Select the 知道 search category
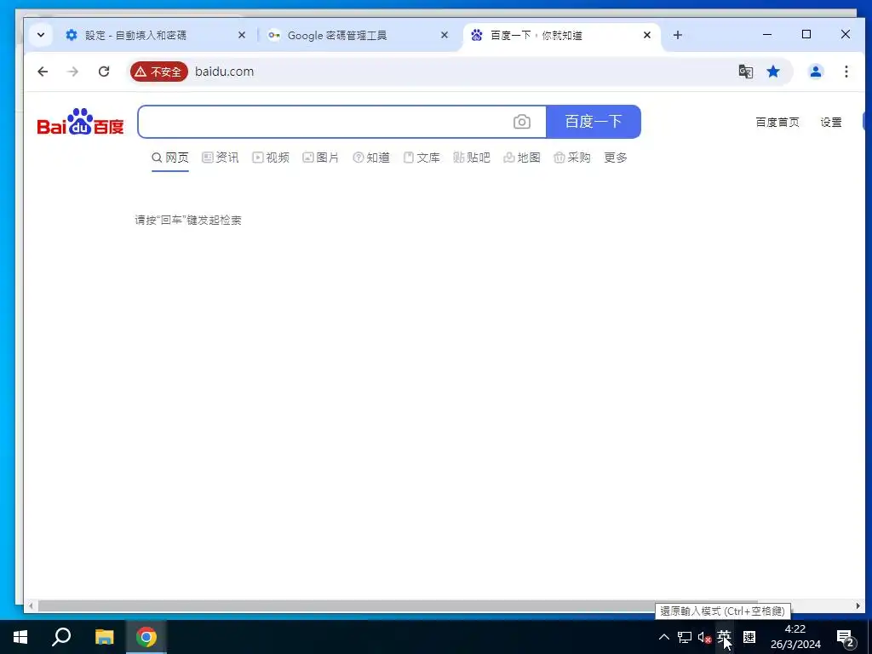The height and width of the screenshot is (654, 872). coord(371,158)
